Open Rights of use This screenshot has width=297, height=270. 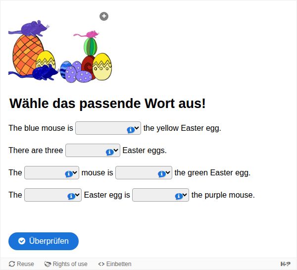(x=66, y=264)
